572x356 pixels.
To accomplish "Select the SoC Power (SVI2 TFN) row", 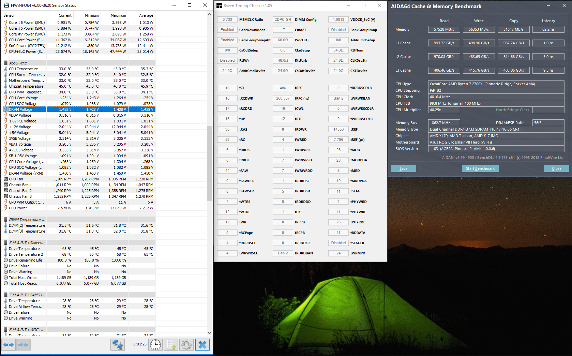I will pos(79,46).
